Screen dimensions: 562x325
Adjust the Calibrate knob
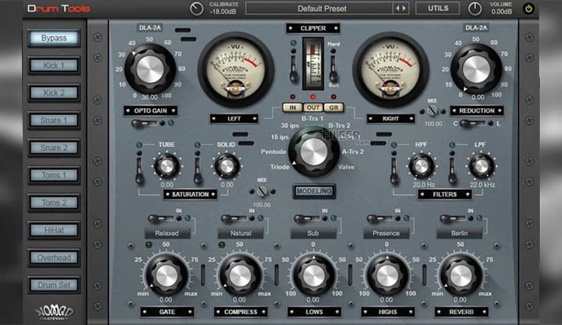coord(196,9)
